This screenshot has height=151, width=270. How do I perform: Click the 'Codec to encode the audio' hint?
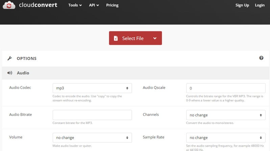tap(87, 98)
